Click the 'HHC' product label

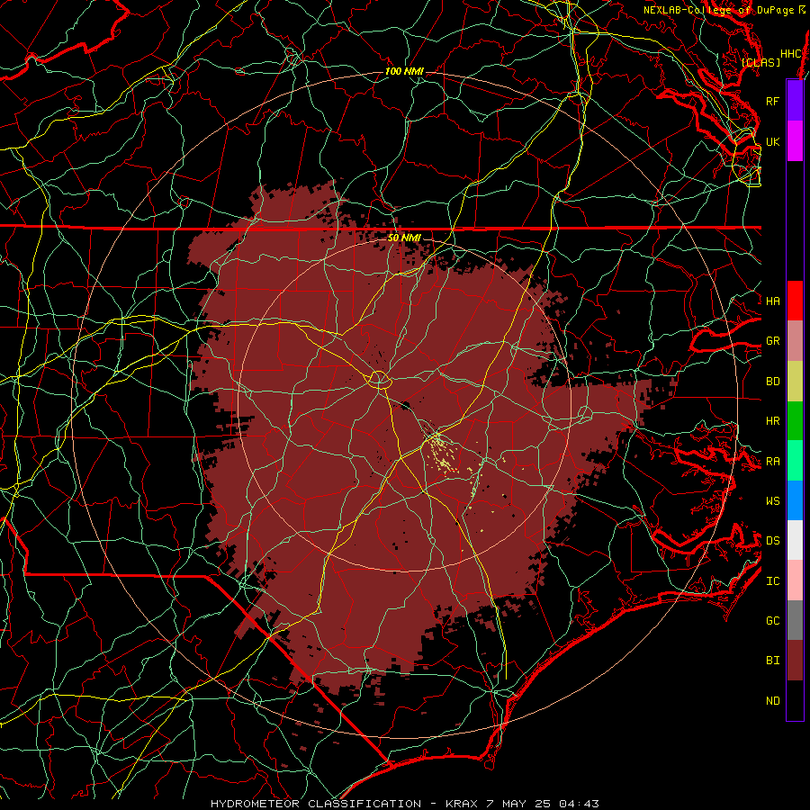pos(791,54)
